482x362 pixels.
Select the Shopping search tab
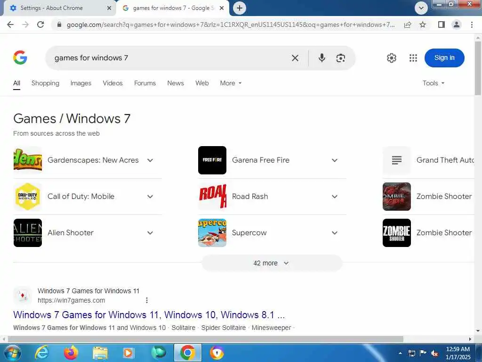click(45, 83)
